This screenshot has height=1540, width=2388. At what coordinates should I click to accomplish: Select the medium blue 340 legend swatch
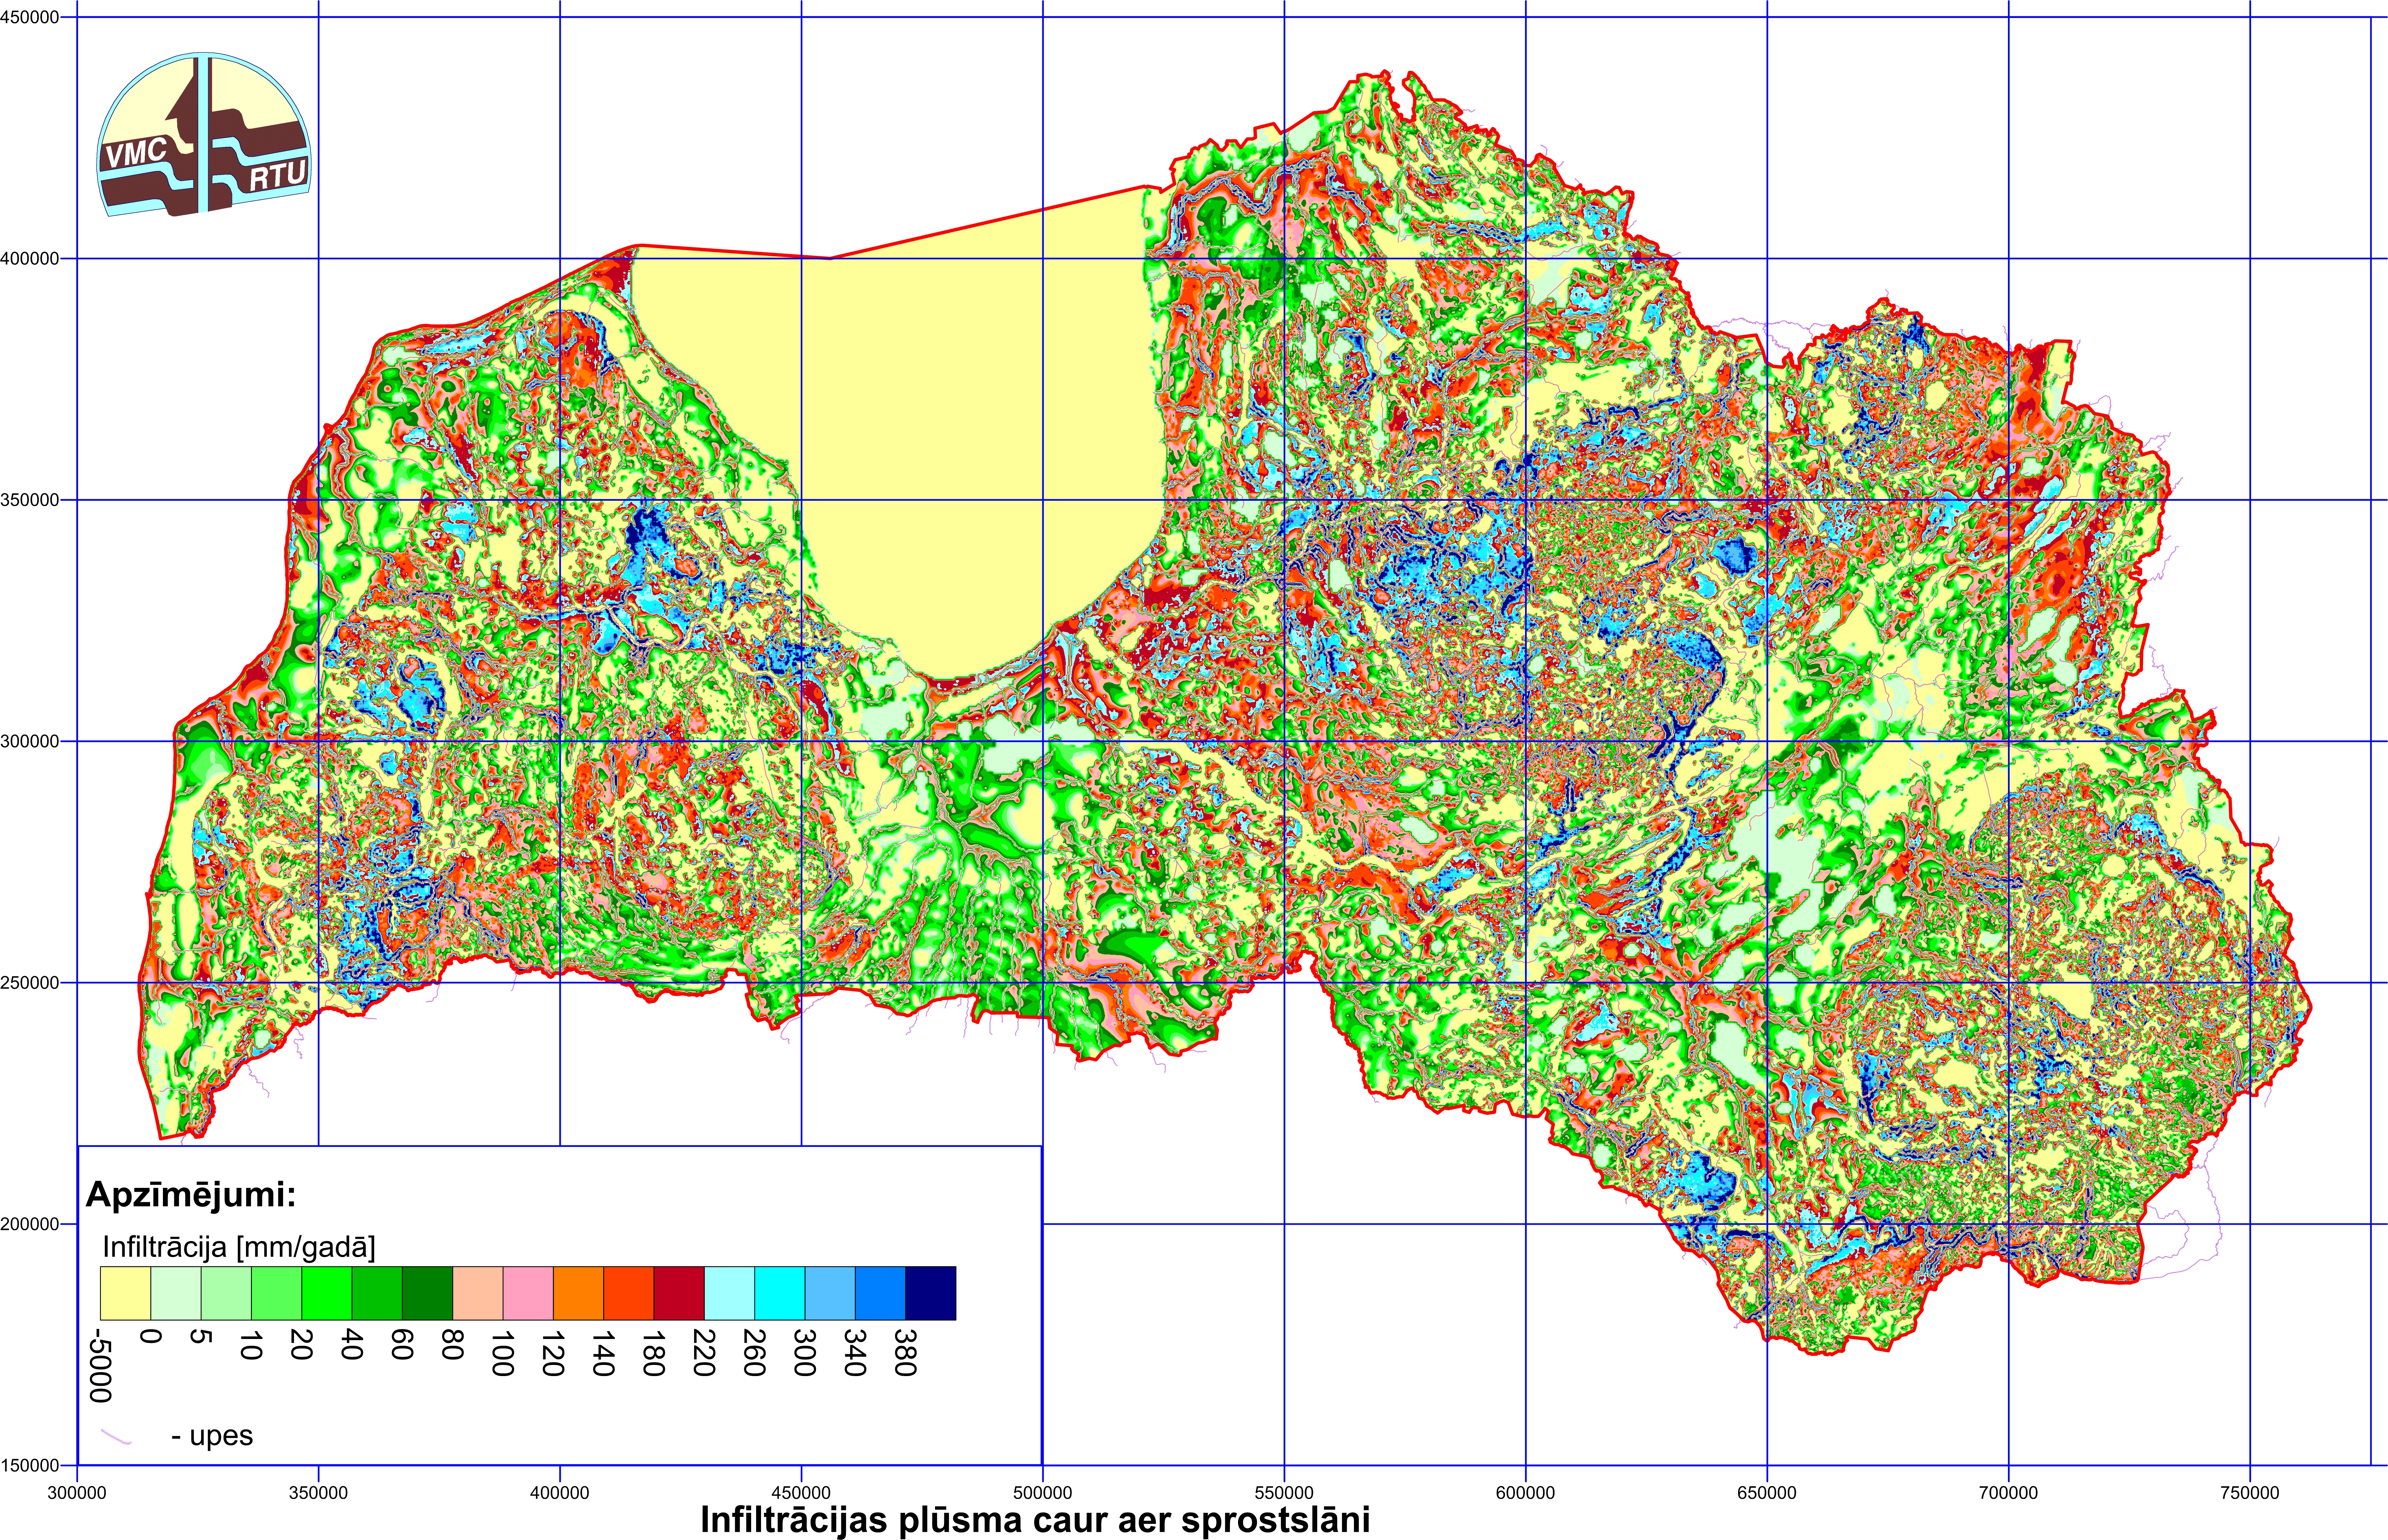coord(881,1293)
